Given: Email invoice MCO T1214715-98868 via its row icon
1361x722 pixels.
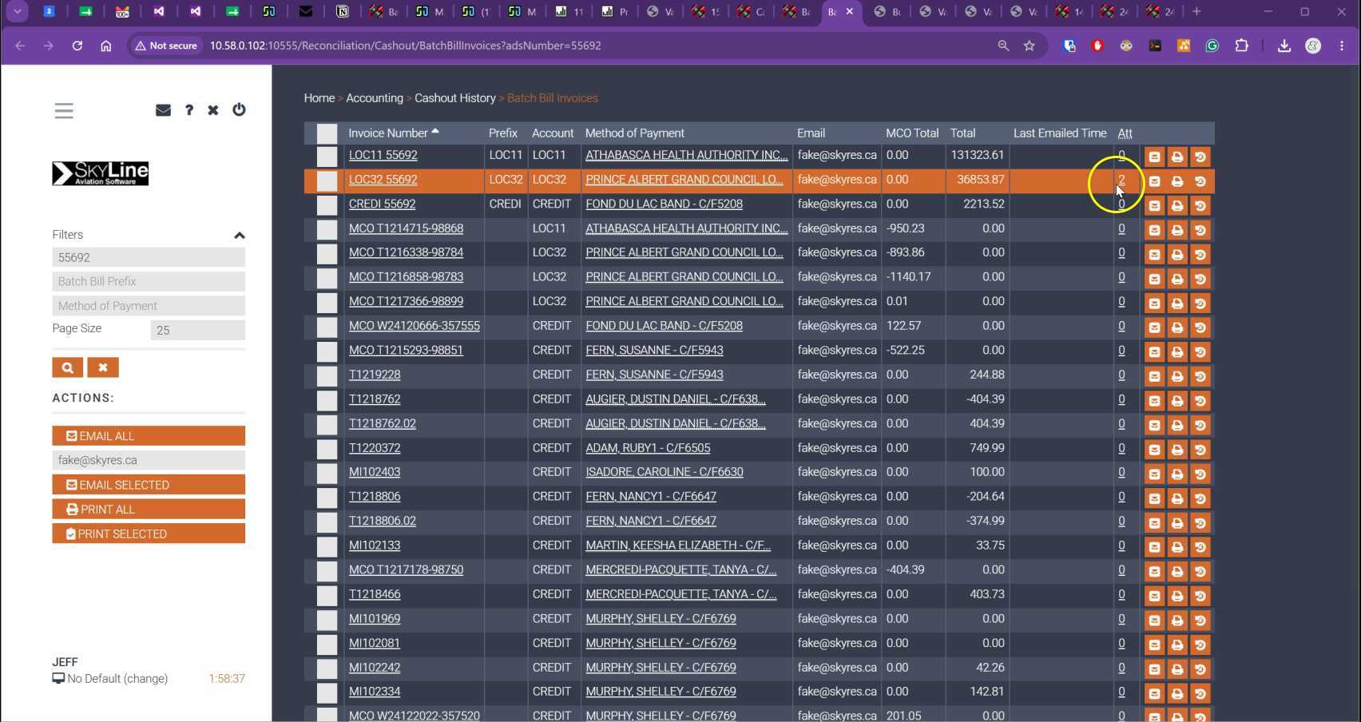Looking at the screenshot, I should (1154, 230).
